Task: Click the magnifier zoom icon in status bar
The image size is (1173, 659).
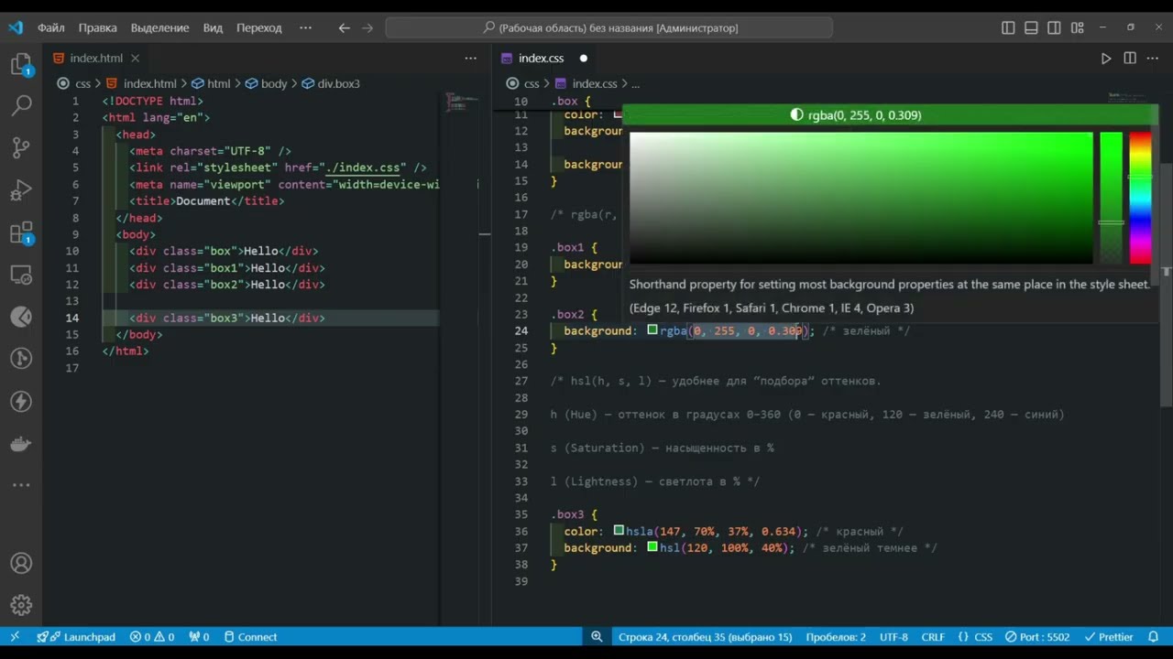Action: pyautogui.click(x=597, y=637)
